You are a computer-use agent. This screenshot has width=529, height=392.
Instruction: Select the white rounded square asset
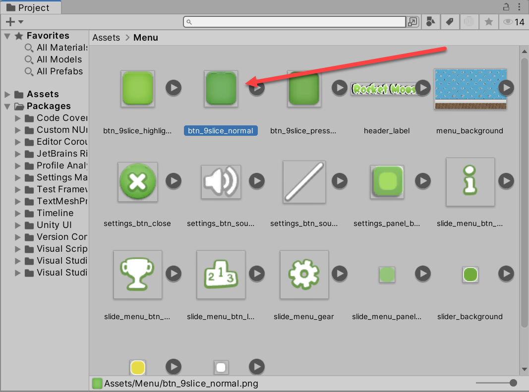point(221,367)
